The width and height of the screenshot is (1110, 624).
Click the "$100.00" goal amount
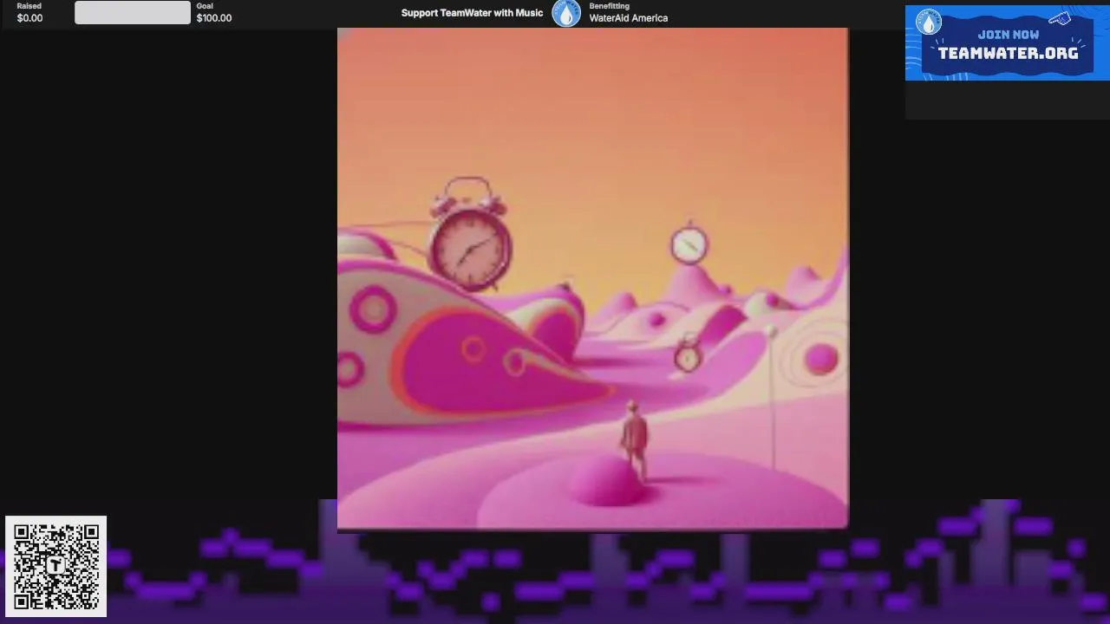click(214, 18)
